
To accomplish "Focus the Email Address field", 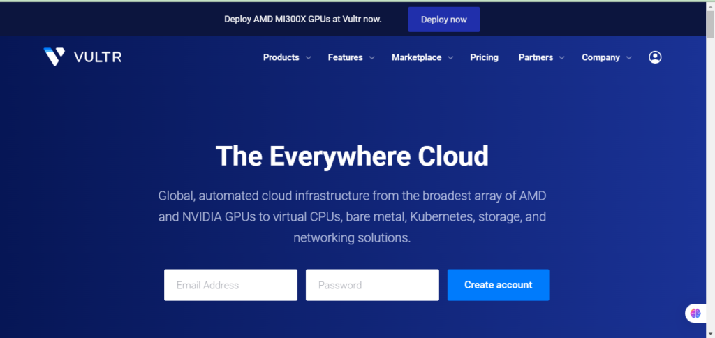I will click(x=230, y=285).
